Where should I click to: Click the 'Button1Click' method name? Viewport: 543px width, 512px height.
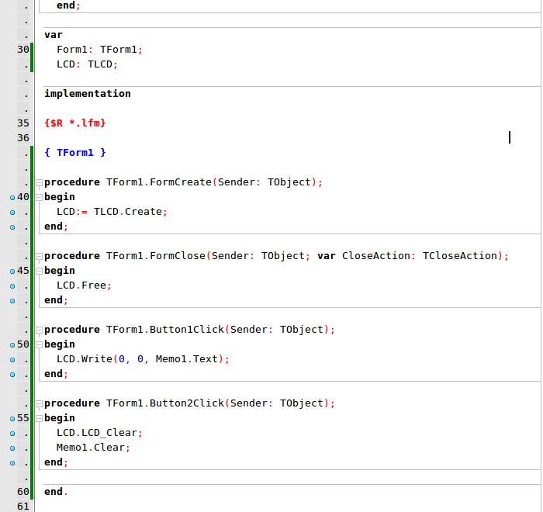pyautogui.click(x=187, y=330)
